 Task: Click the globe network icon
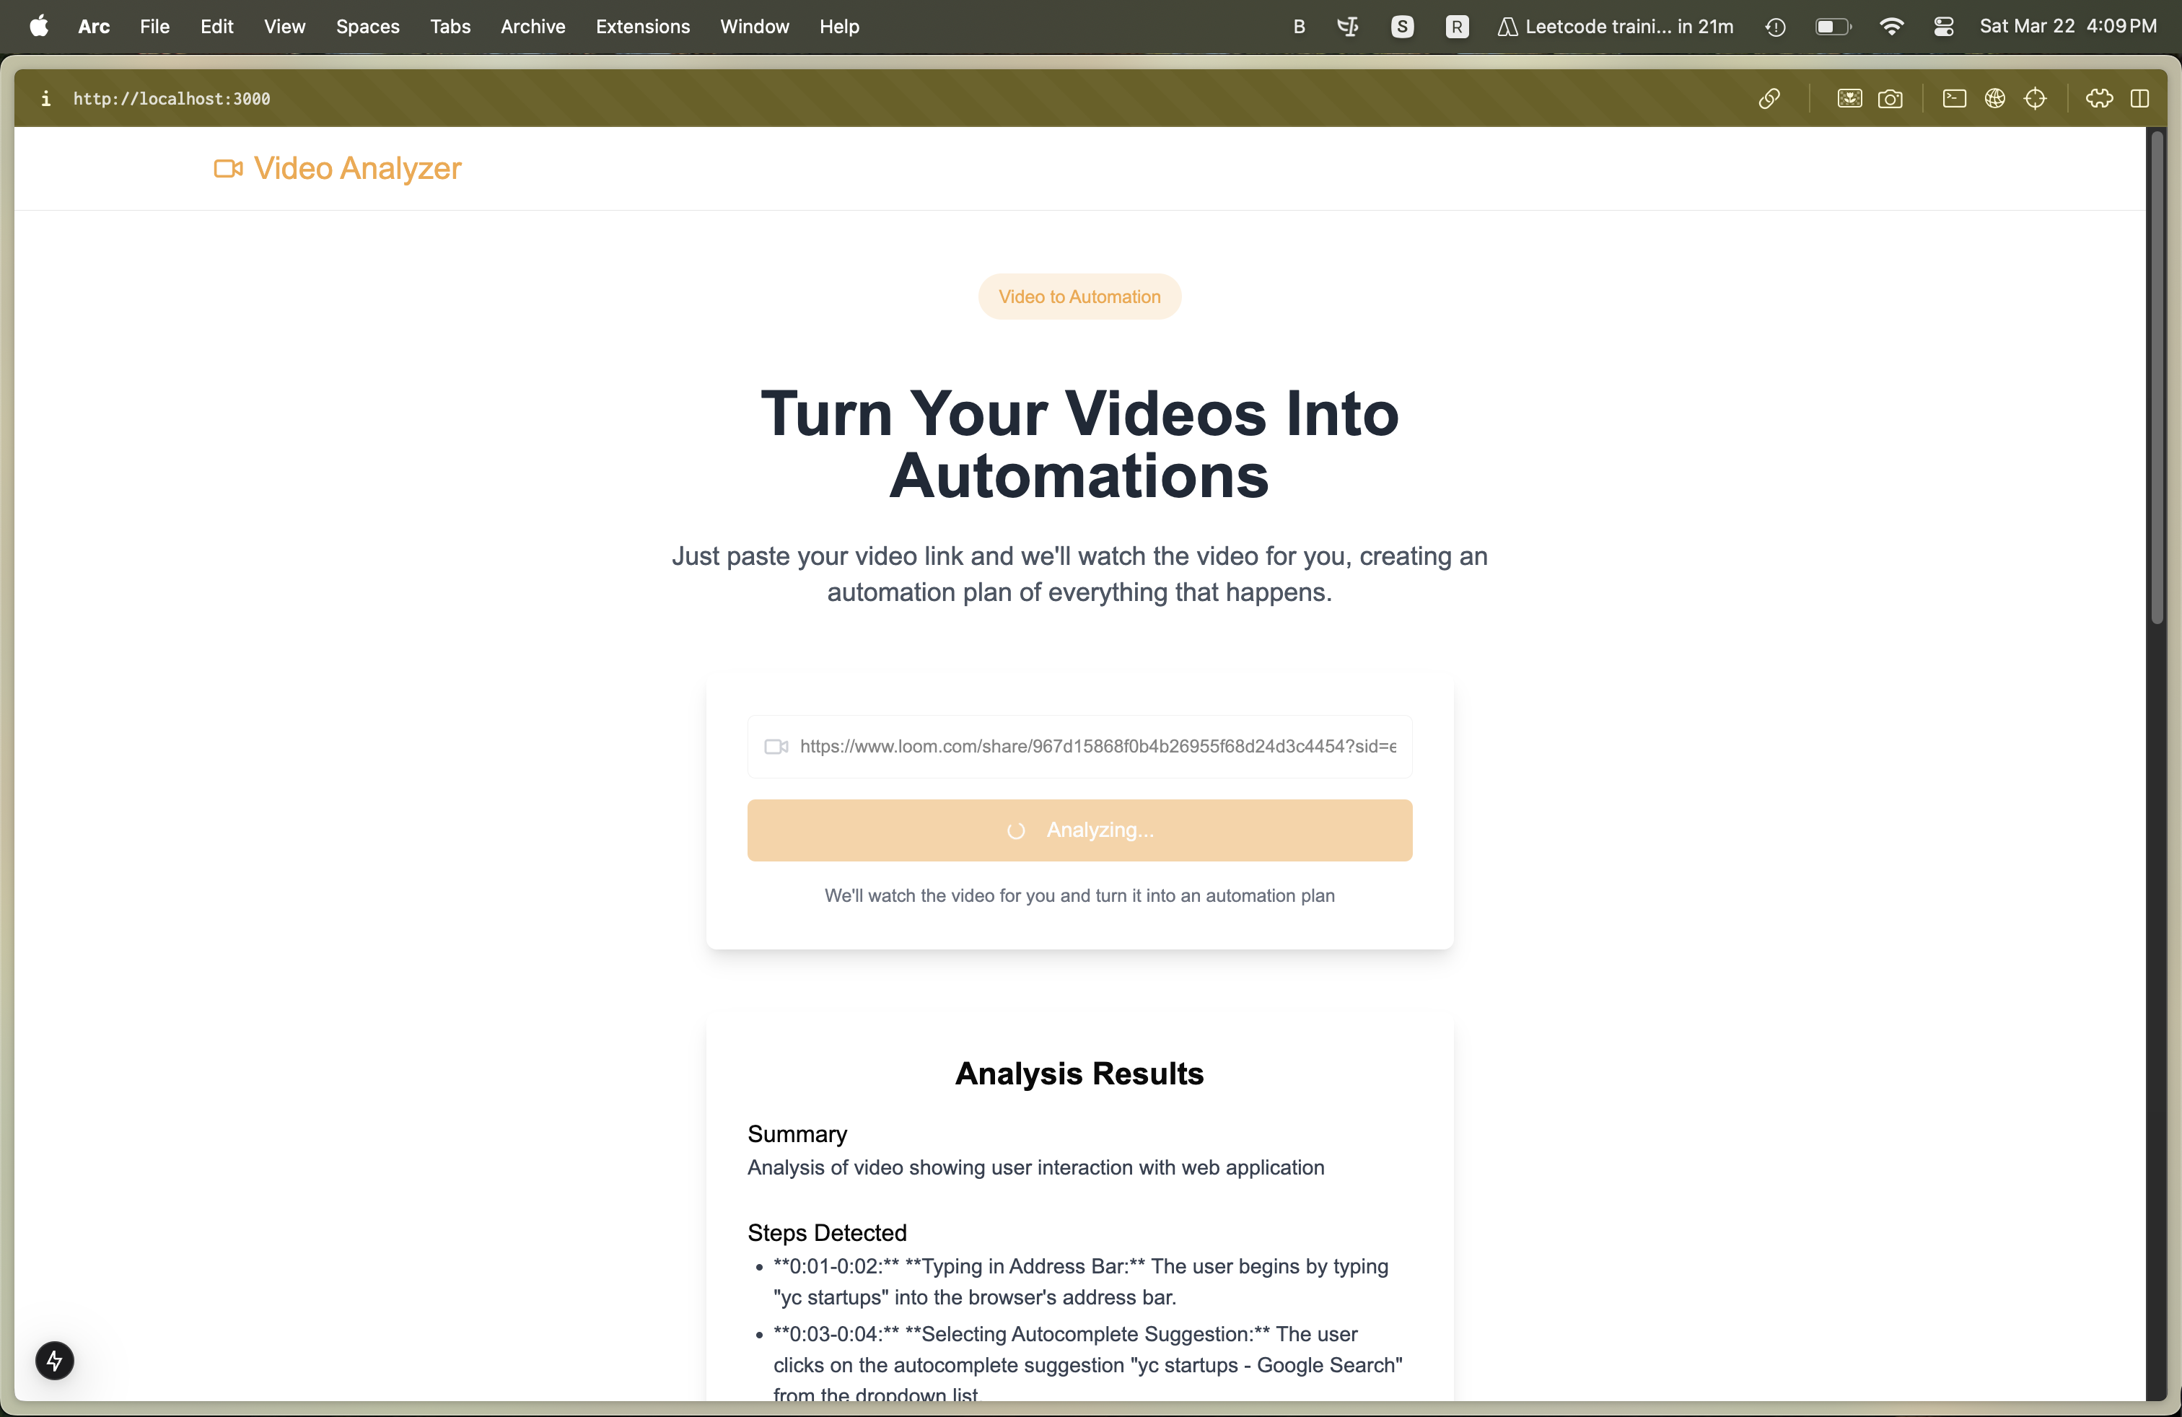pos(1994,99)
